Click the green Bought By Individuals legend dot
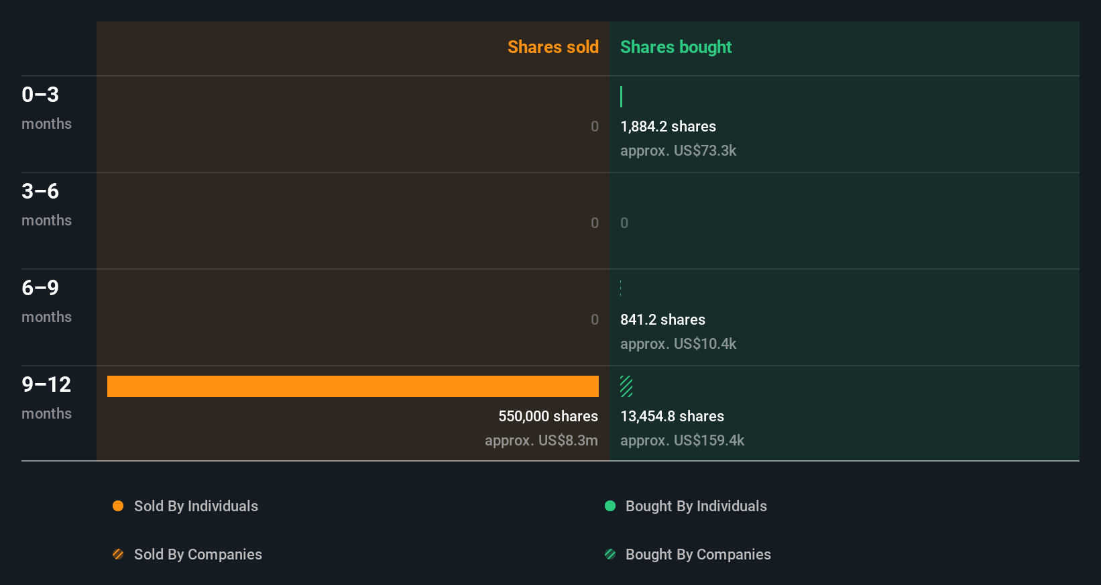 [x=610, y=506]
